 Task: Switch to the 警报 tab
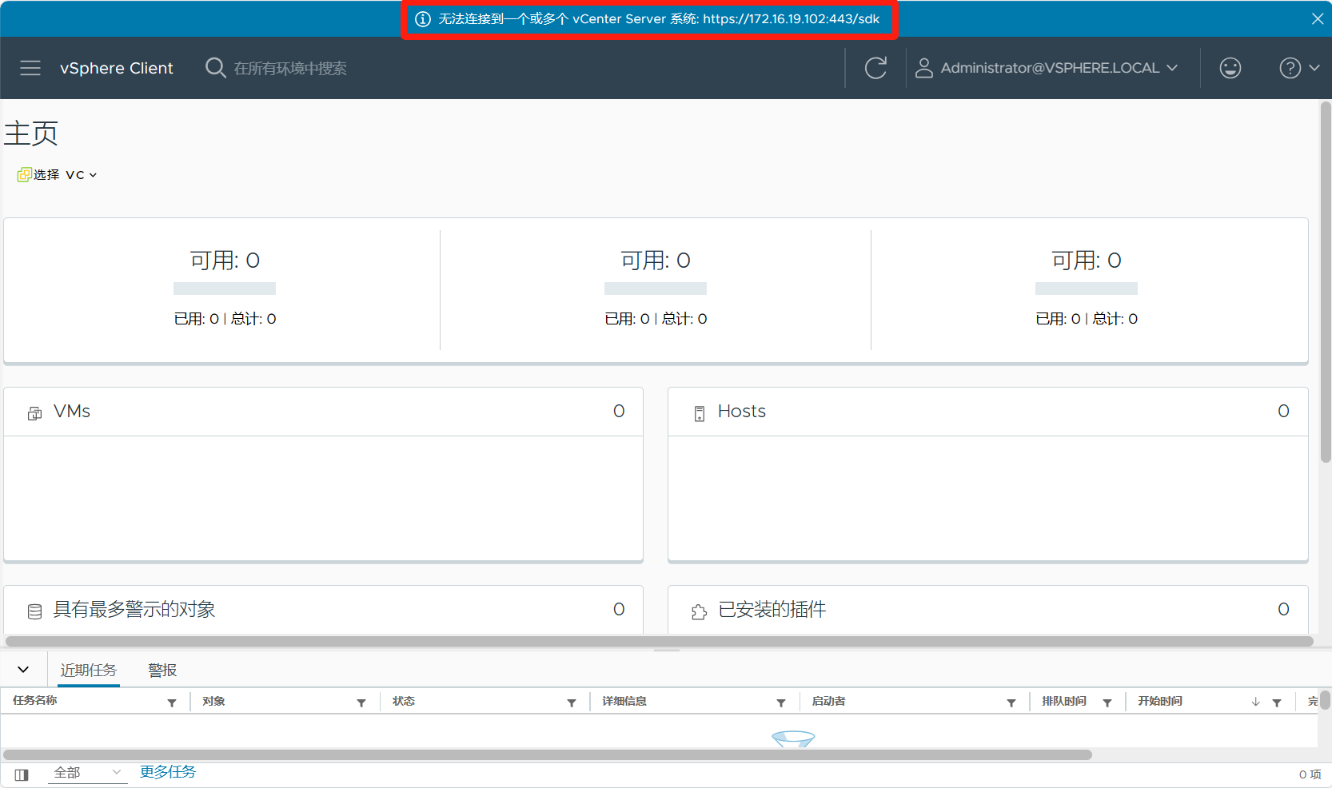pyautogui.click(x=162, y=670)
